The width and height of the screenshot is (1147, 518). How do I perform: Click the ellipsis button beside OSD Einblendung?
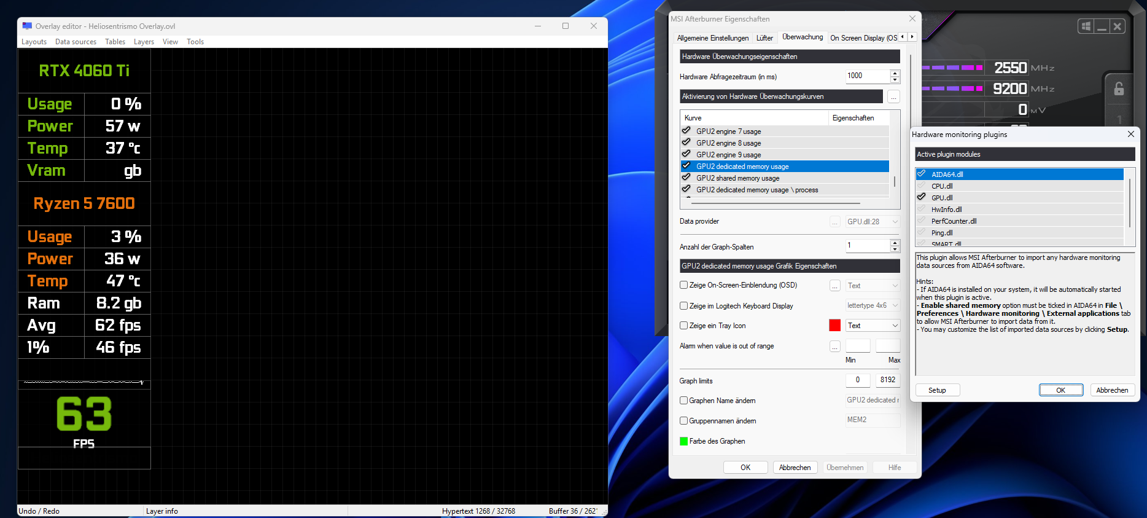(835, 286)
